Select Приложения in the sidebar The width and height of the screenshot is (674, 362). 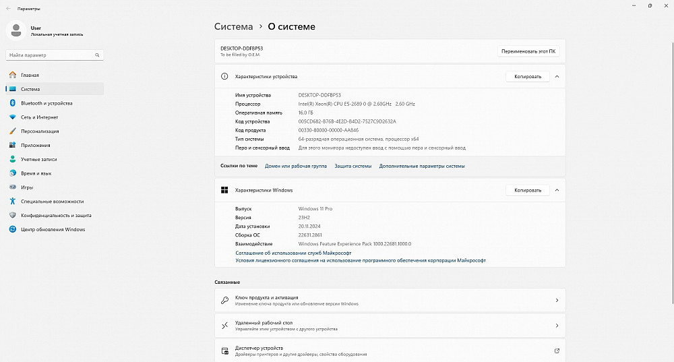tap(55, 145)
